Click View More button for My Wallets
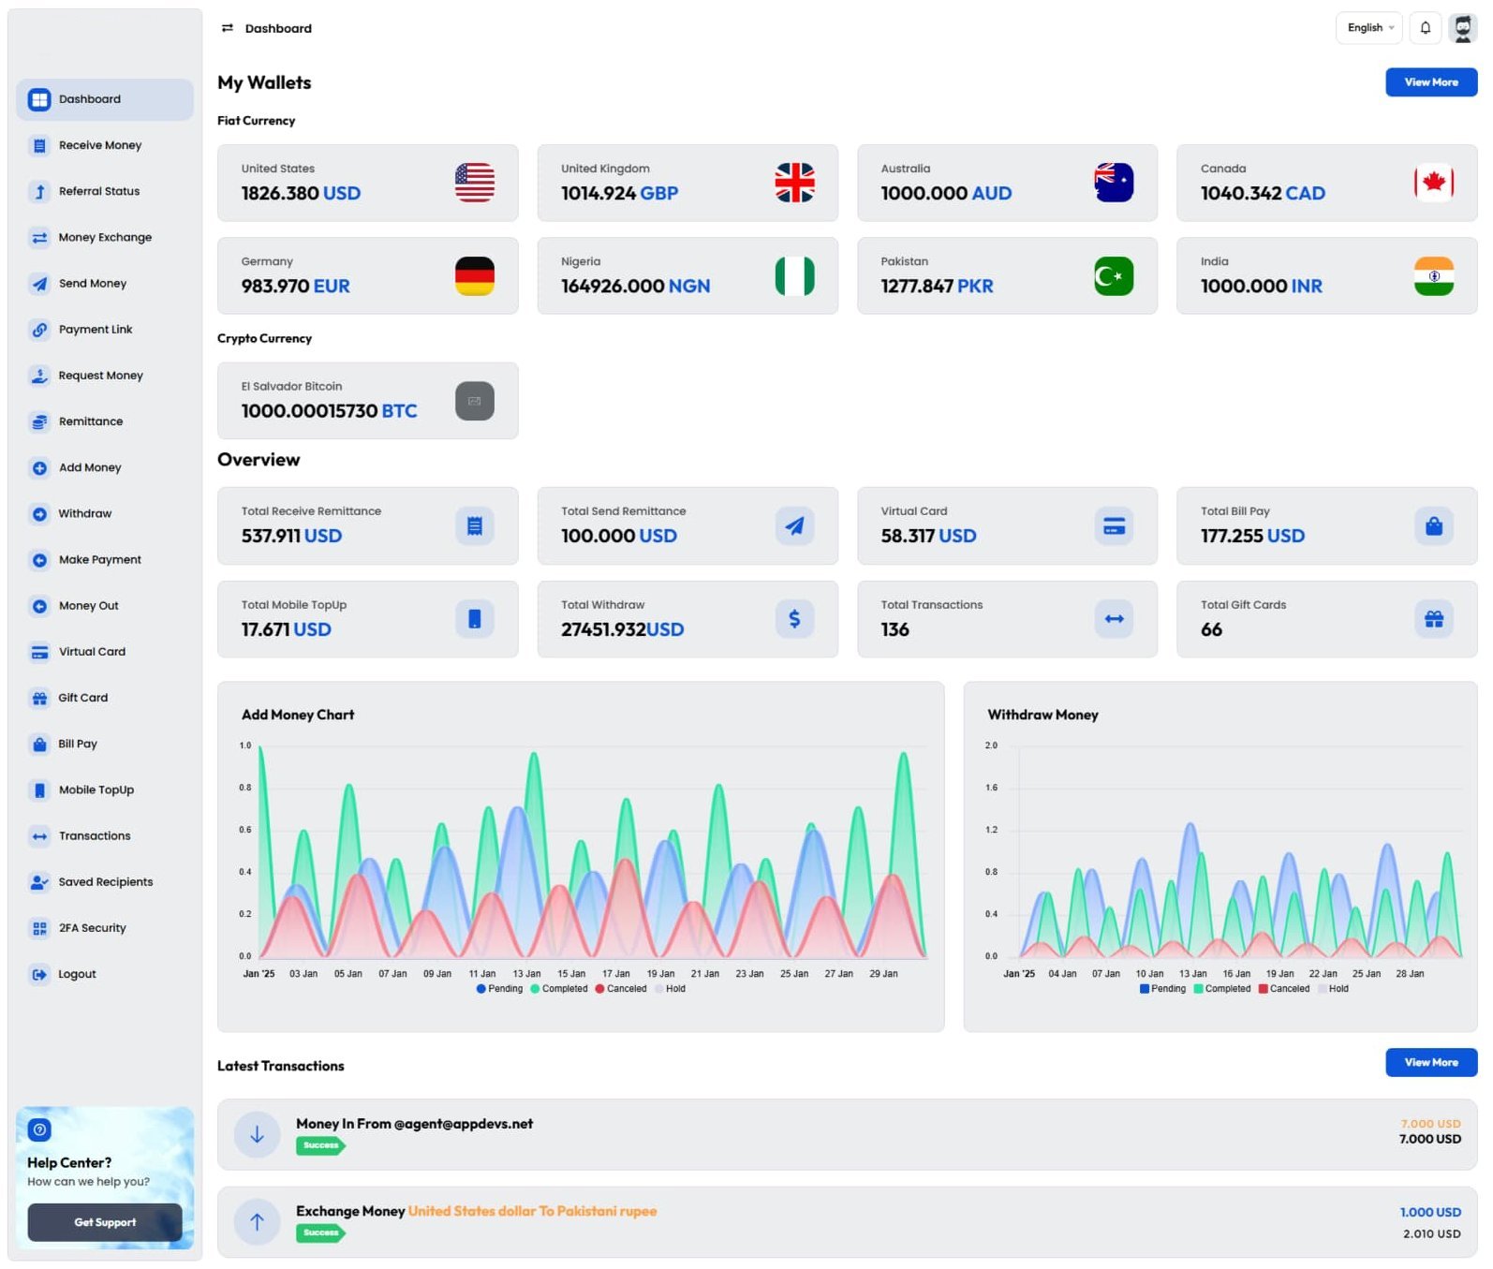Viewport: 1493px width, 1269px height. [1430, 82]
